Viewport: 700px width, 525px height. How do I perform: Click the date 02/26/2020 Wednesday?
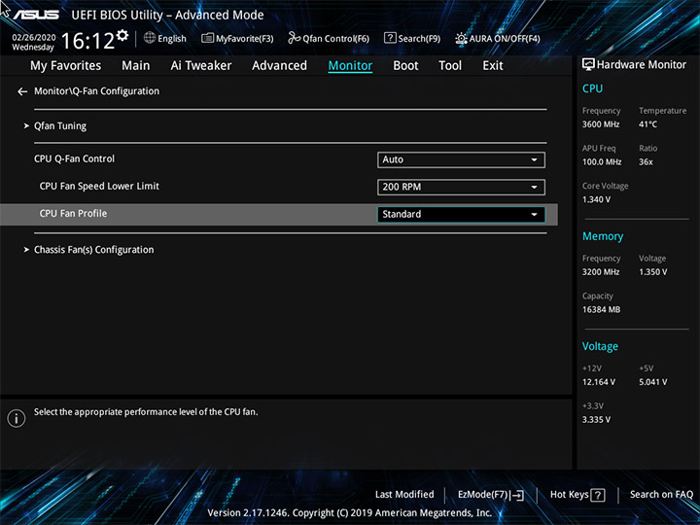coord(33,43)
